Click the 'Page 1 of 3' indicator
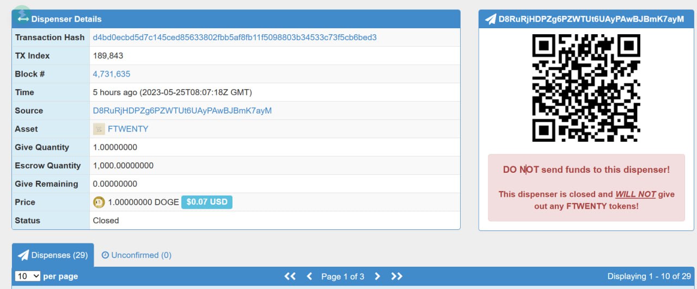Image resolution: width=697 pixels, height=289 pixels. (x=343, y=277)
